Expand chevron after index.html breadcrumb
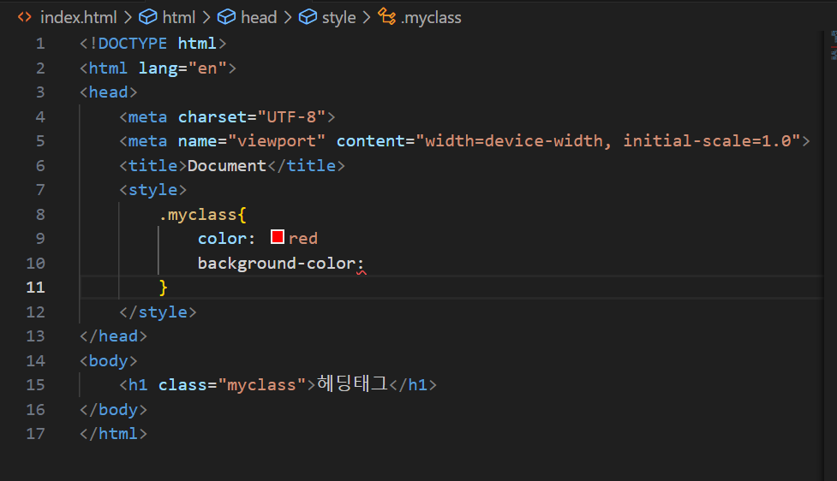The height and width of the screenshot is (481, 837). (x=128, y=18)
